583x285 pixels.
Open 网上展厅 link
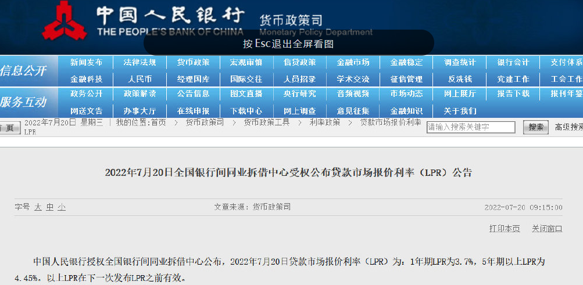pos(460,93)
